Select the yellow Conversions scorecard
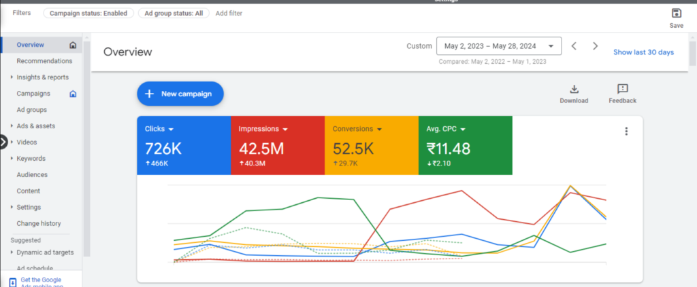The height and width of the screenshot is (287, 697). (x=372, y=146)
